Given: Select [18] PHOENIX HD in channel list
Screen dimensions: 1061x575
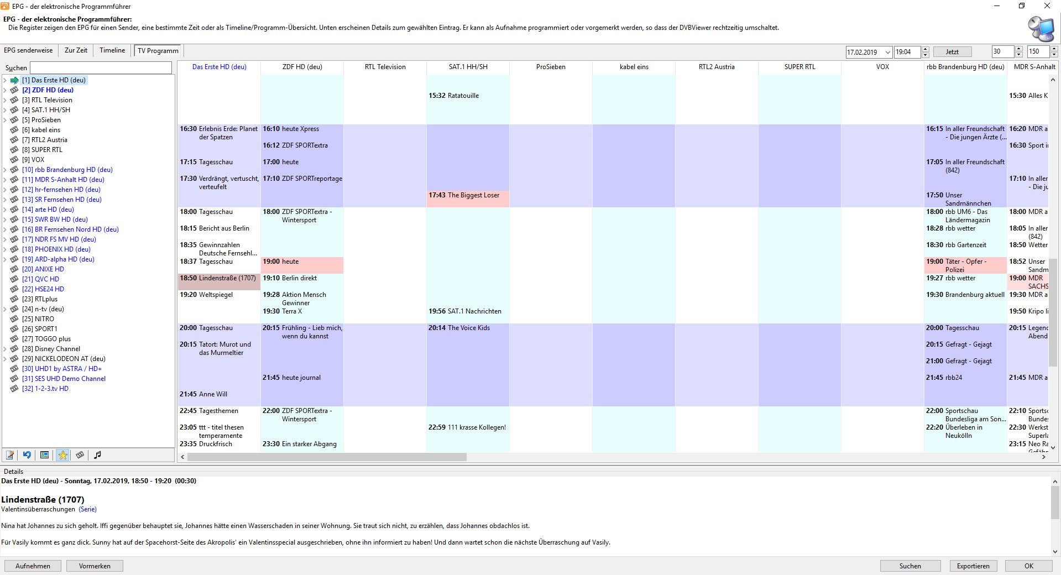Looking at the screenshot, I should click(56, 249).
